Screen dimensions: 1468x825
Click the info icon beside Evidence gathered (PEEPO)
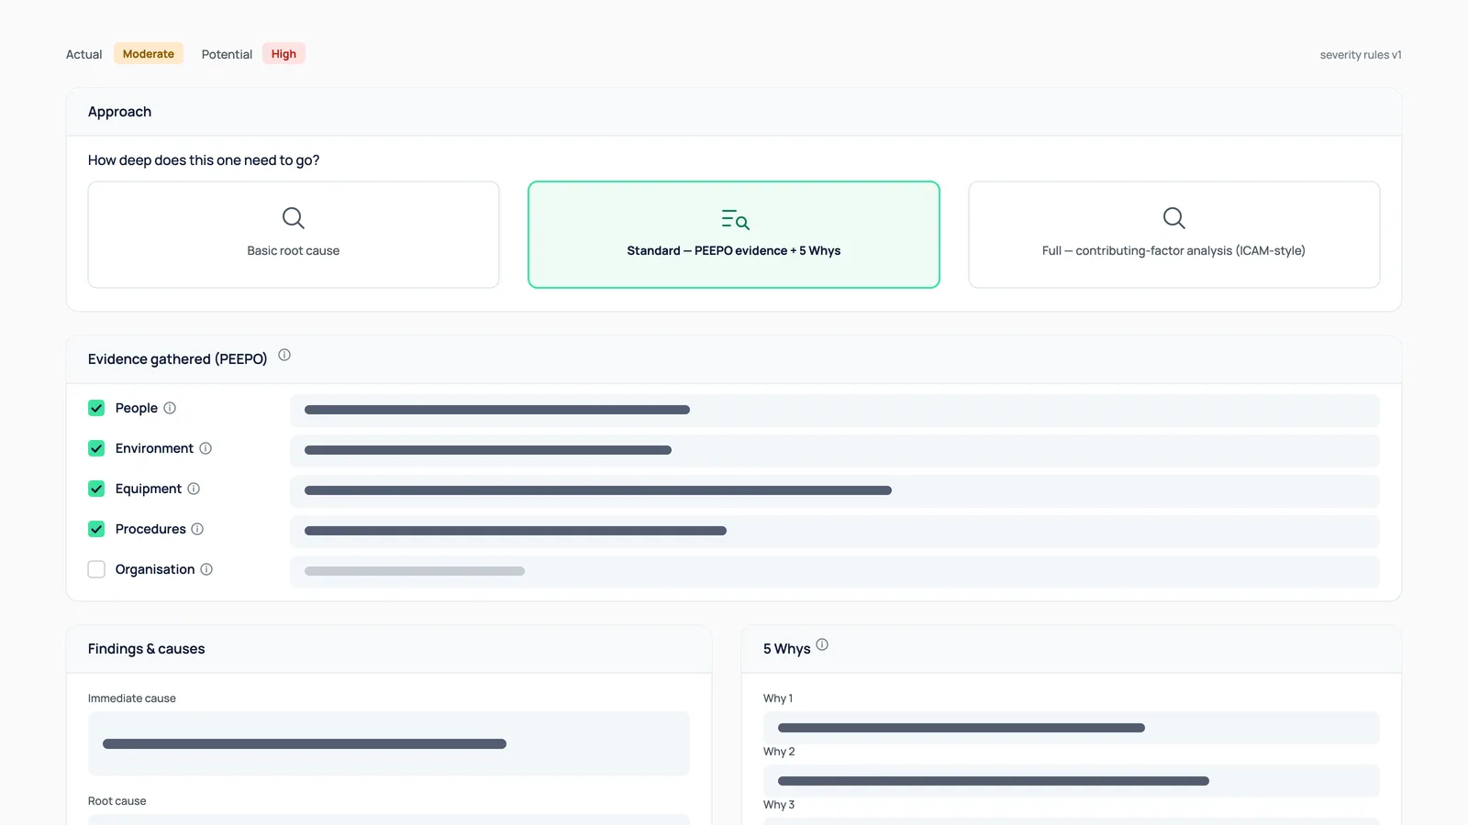click(x=284, y=355)
